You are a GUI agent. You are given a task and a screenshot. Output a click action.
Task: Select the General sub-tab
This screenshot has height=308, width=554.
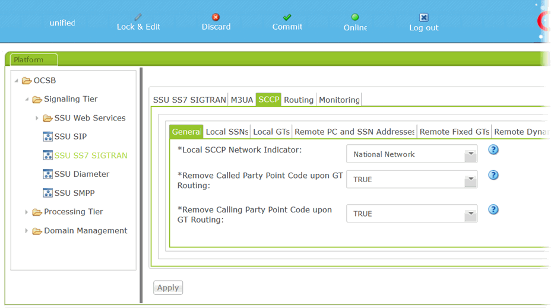pos(186,132)
